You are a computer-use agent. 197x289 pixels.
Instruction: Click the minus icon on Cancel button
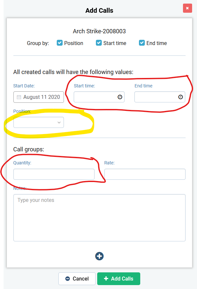coord(68,279)
